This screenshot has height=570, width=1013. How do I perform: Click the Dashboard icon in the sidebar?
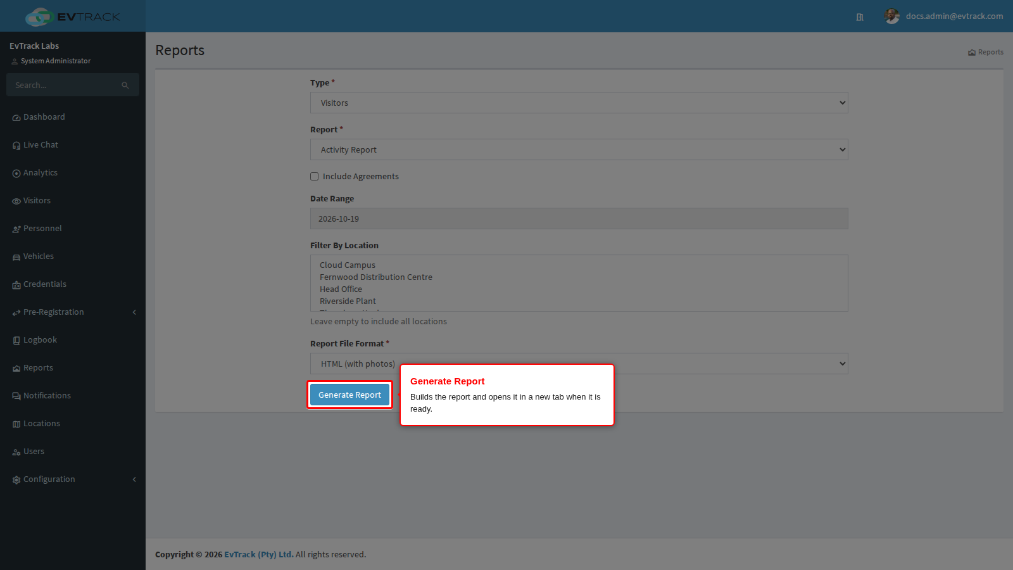pyautogui.click(x=16, y=118)
